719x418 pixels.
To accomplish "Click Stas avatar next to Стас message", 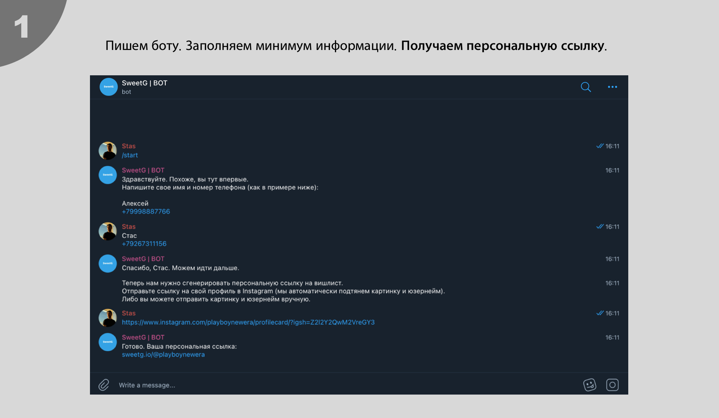I will [x=108, y=231].
